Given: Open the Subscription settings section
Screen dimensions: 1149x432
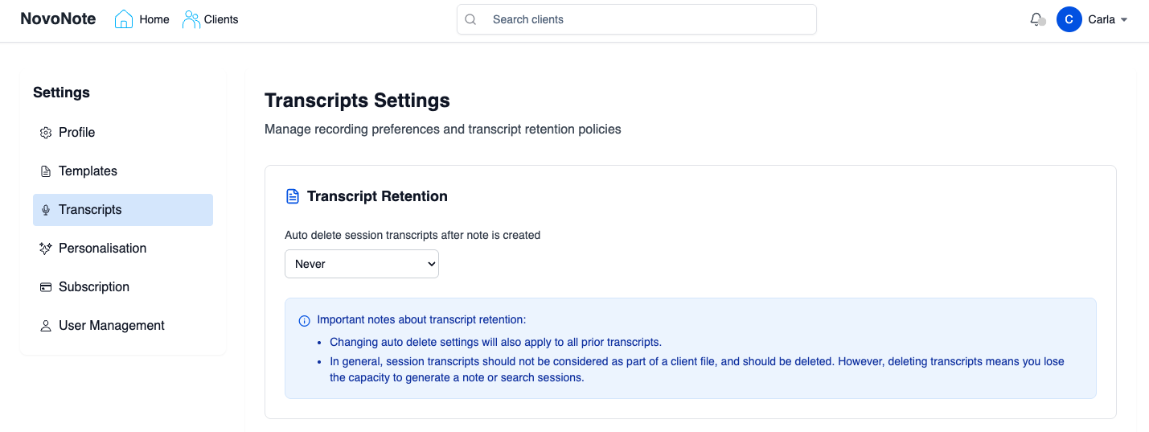Looking at the screenshot, I should [x=94, y=287].
